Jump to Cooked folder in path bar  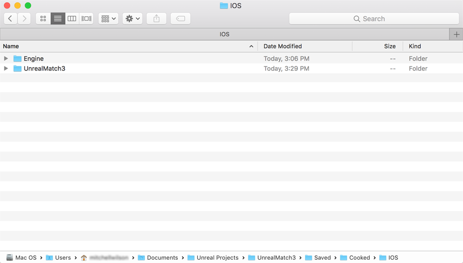(355, 258)
